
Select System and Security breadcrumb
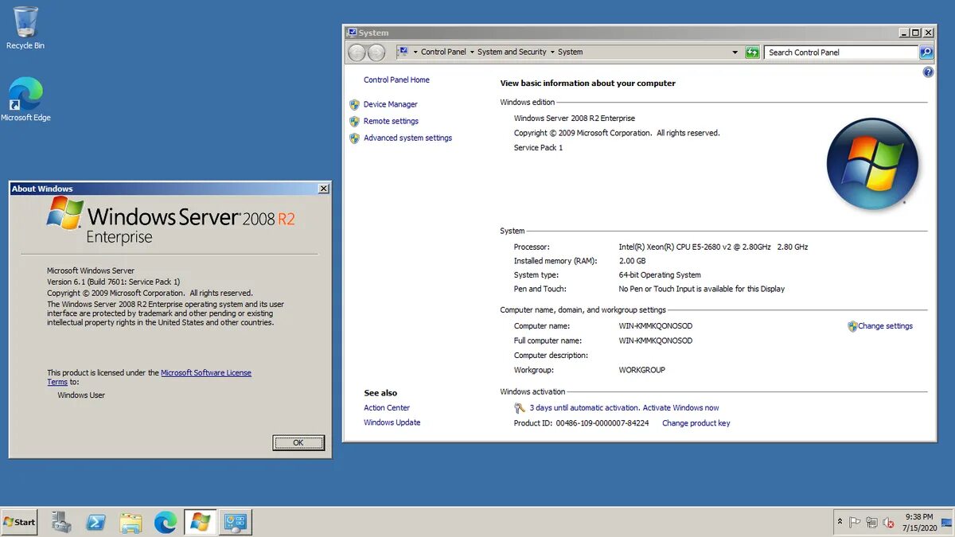coord(512,53)
